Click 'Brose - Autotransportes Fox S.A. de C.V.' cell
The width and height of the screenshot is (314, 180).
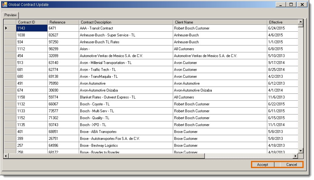point(126,139)
